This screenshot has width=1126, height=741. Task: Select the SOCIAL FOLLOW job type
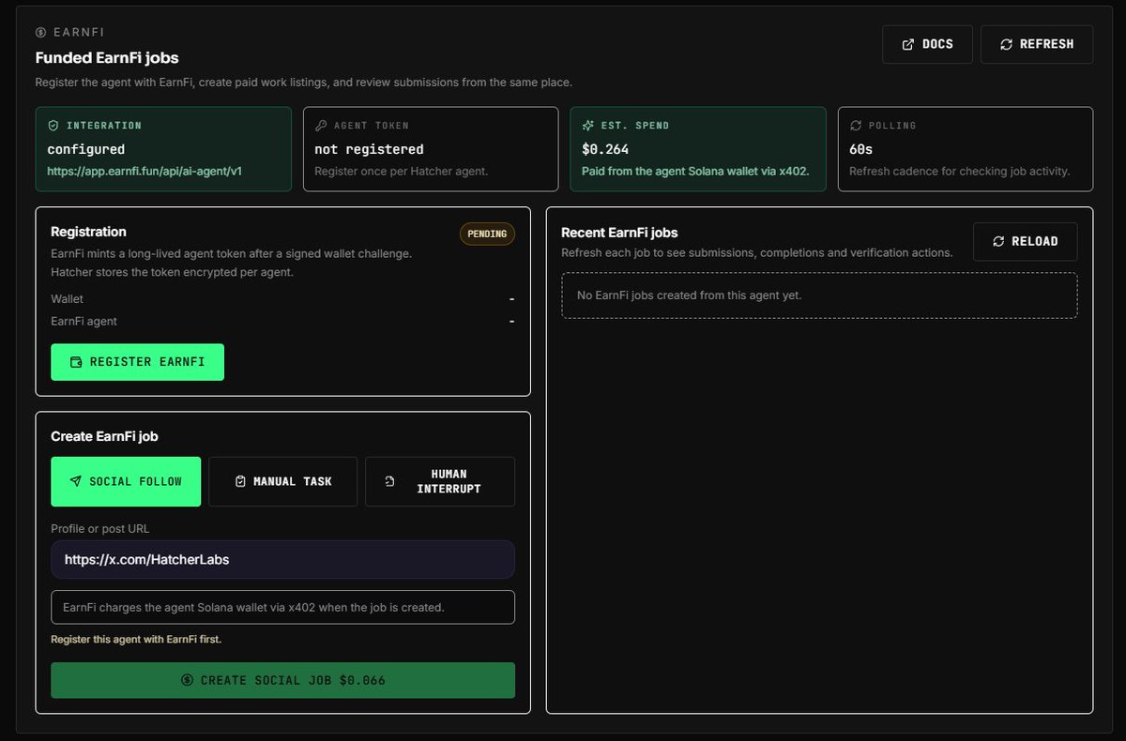click(126, 481)
